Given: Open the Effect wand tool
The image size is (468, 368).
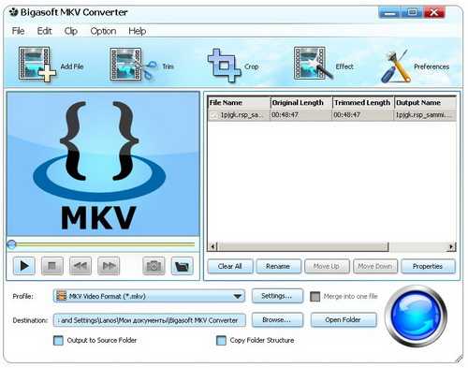Looking at the screenshot, I should tap(313, 64).
